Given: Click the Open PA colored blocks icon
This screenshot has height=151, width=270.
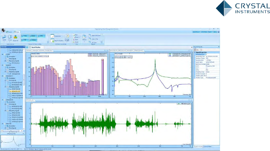Looking at the screenshot, I should pos(16,37).
